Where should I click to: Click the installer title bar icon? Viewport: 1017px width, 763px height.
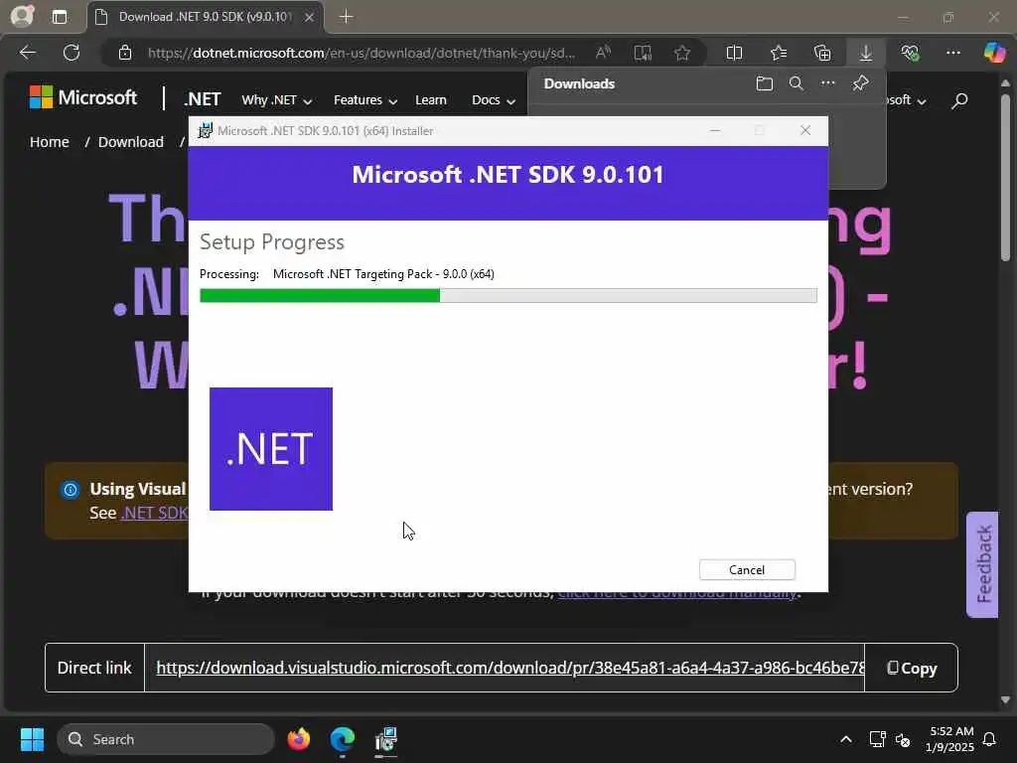pos(205,130)
